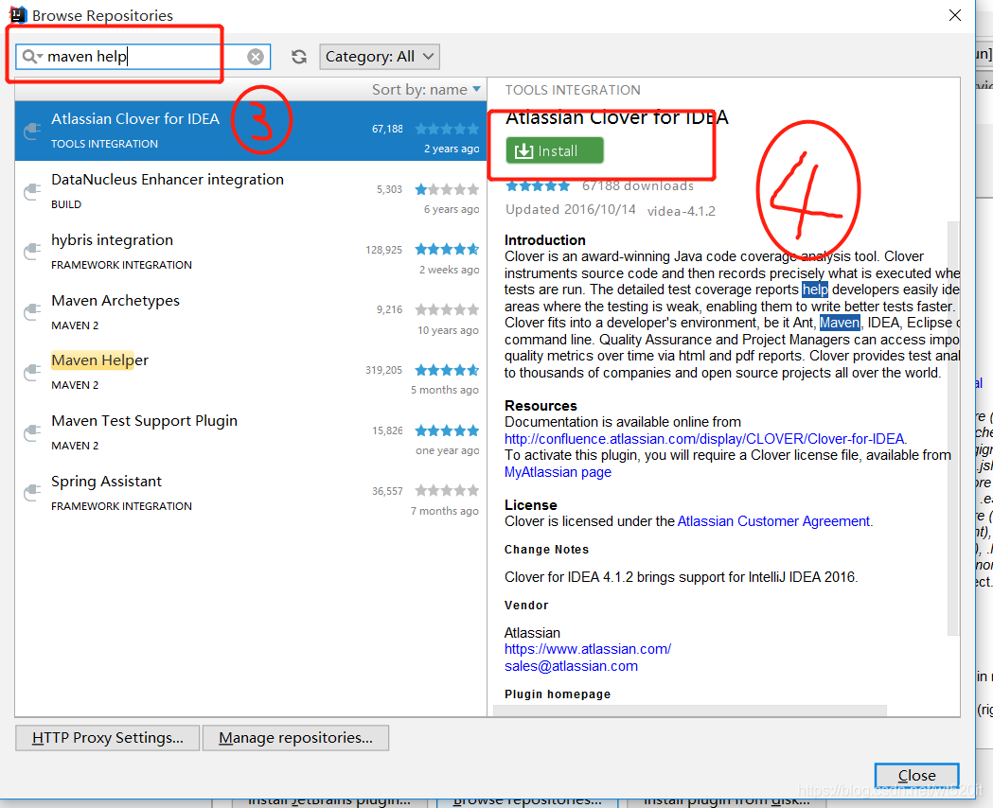993x808 pixels.
Task: Click highlighted help word in description
Action: click(x=815, y=290)
